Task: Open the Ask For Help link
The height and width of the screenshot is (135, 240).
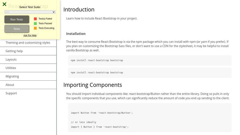Action: click(x=30, y=35)
